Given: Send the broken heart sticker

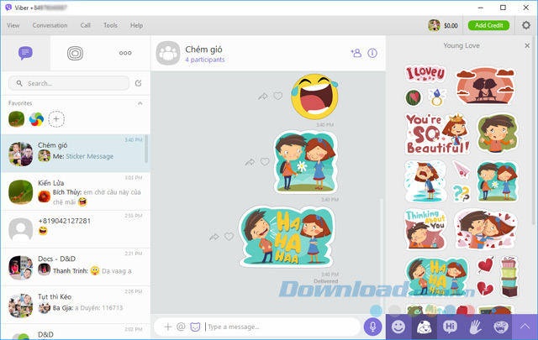Looking at the screenshot, I should [x=485, y=289].
